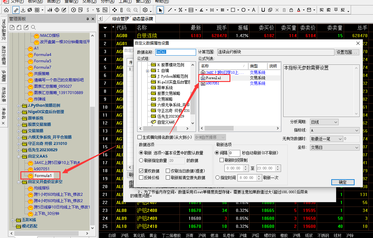
Task: Click the 买 buy toolbar button
Action: click(x=322, y=10)
